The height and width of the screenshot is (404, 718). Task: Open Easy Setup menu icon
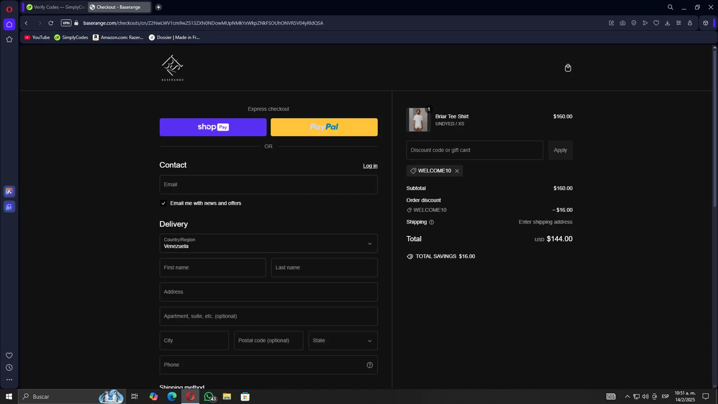click(x=678, y=23)
